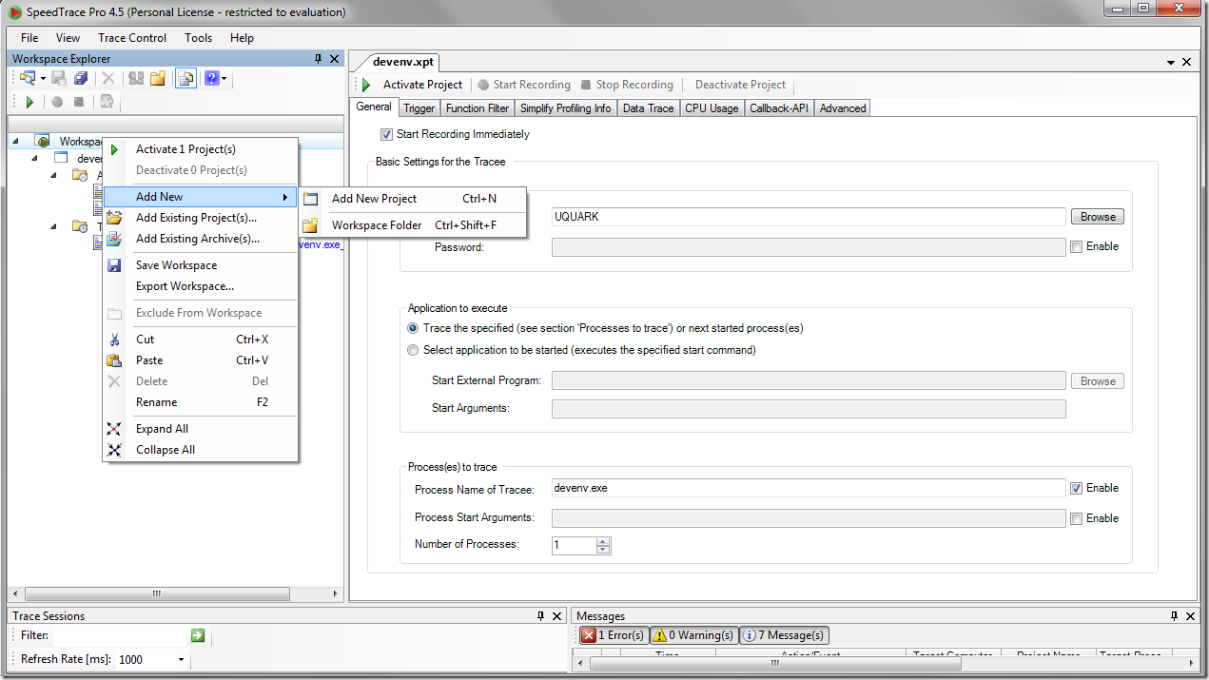
Task: Uncheck Enable for Process Name of Tracee
Action: point(1076,488)
